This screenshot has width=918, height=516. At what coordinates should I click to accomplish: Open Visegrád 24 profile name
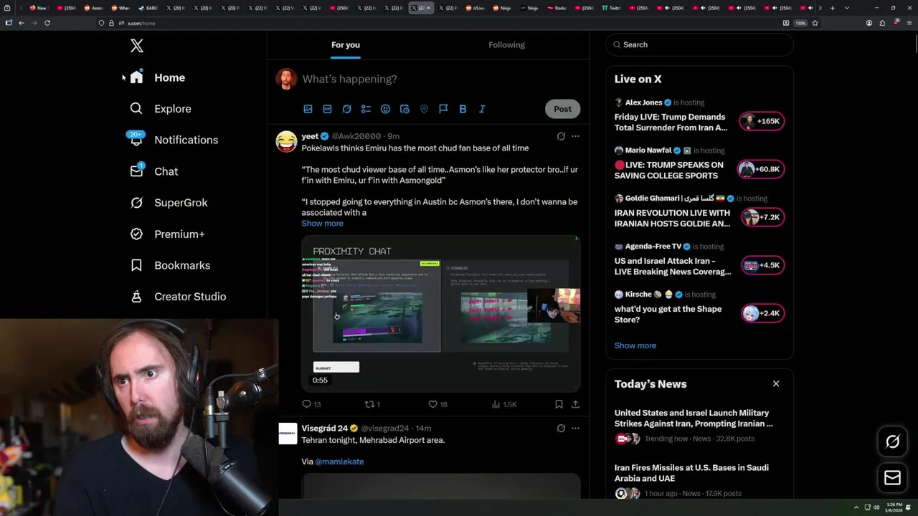(324, 429)
